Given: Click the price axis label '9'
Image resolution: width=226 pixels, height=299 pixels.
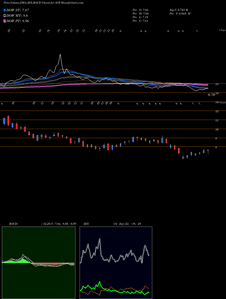Looking at the screenshot, I should coord(216,139).
